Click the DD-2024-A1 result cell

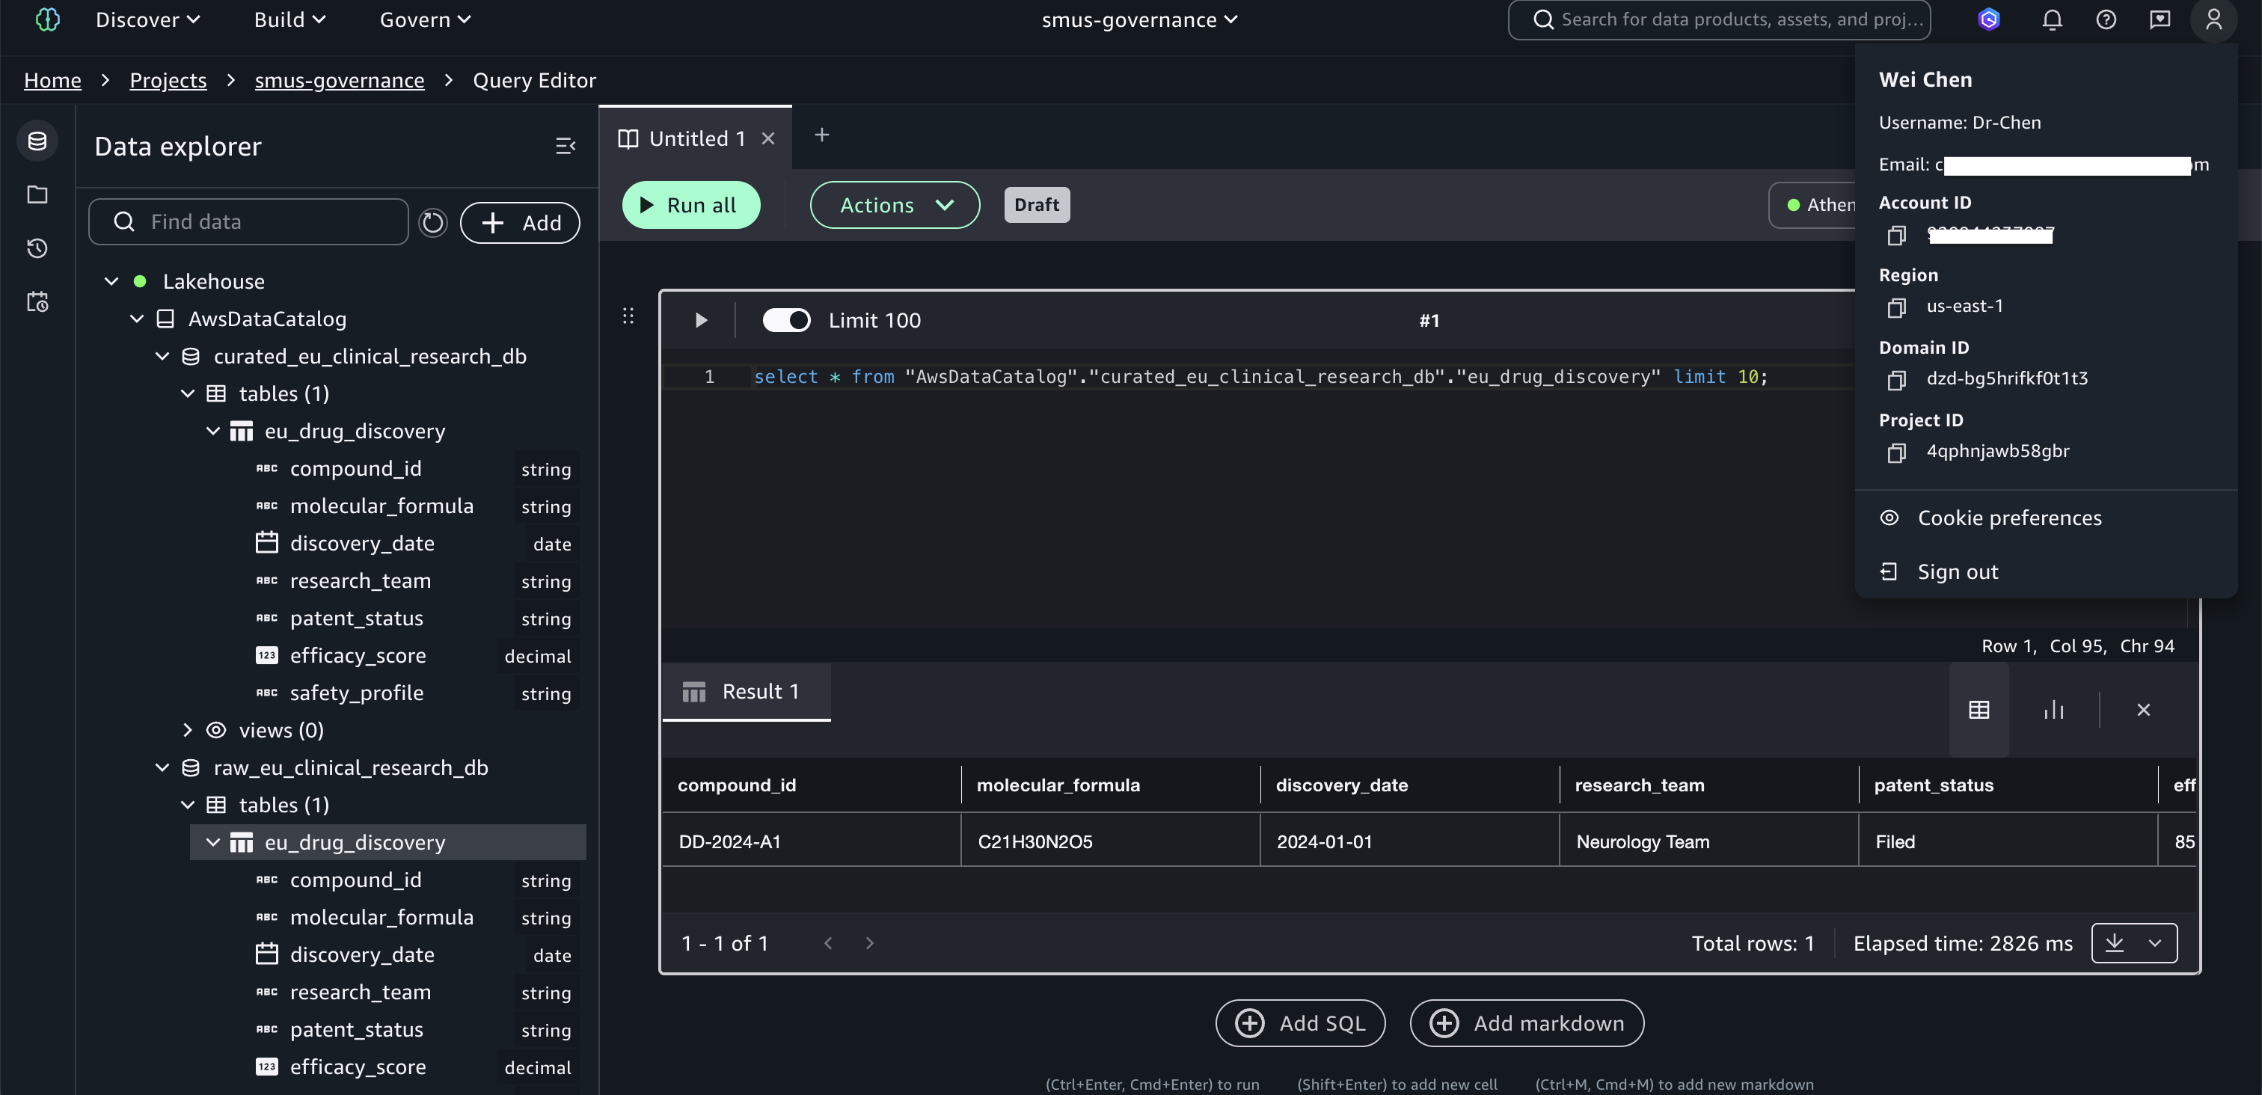[x=812, y=841]
